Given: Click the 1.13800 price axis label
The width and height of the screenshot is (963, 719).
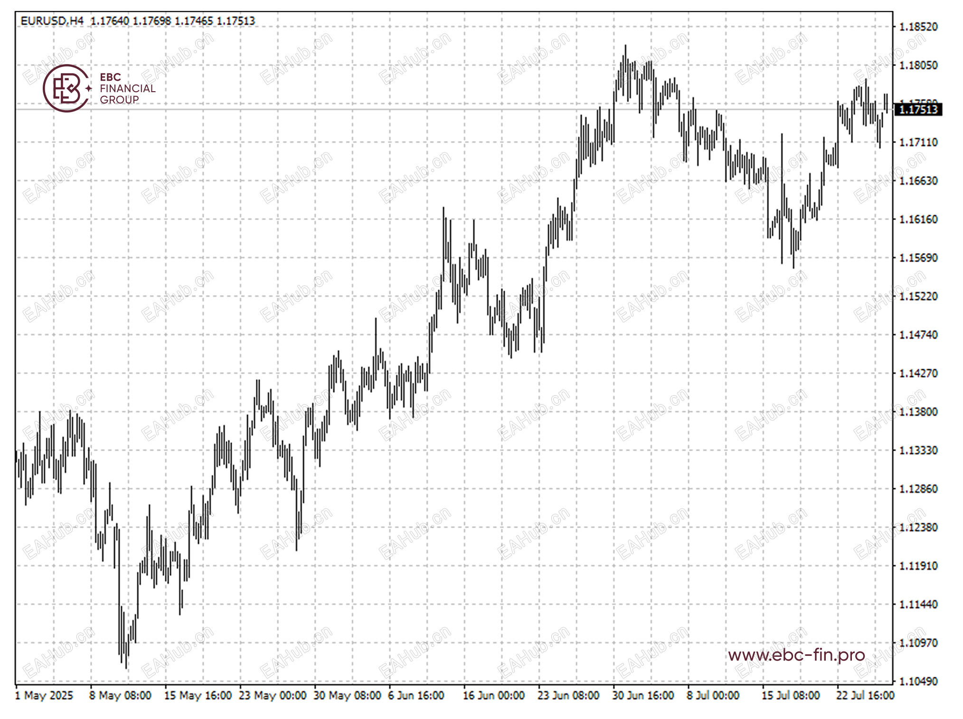Looking at the screenshot, I should [918, 412].
